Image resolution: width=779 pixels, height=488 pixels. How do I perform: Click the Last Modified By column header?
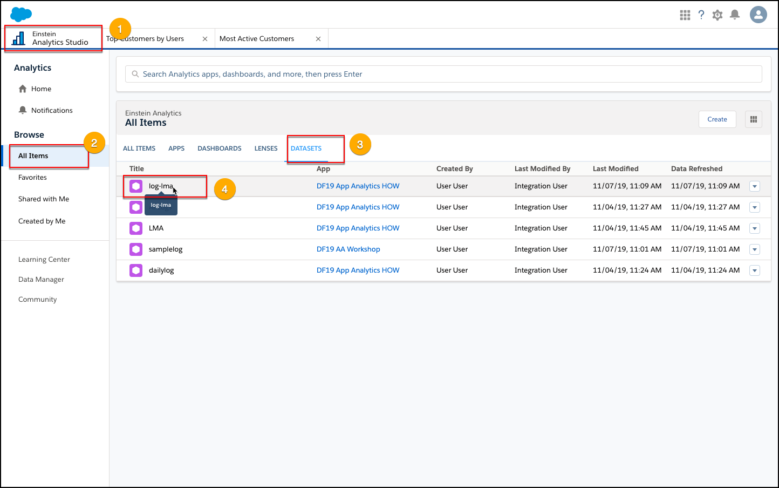coord(542,169)
